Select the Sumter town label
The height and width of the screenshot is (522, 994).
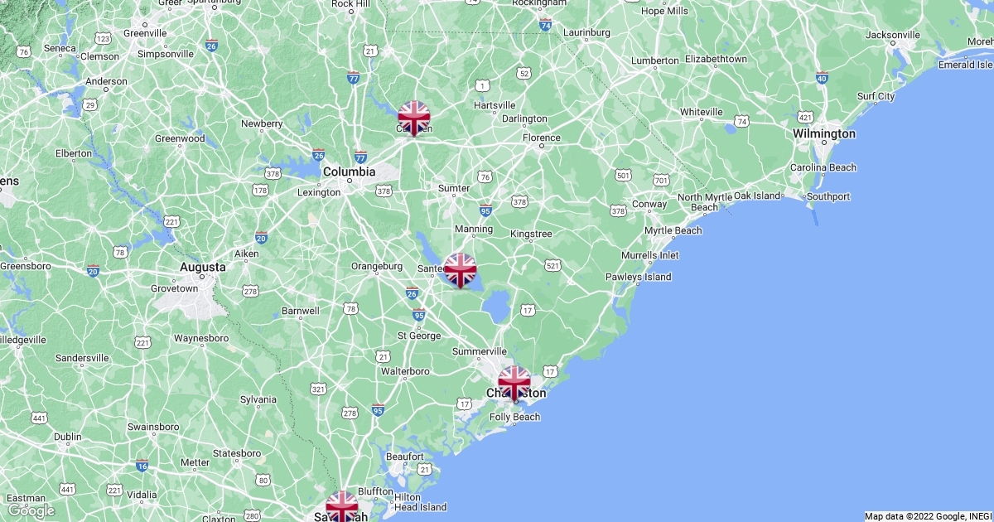454,188
